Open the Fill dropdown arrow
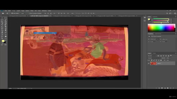 coord(171,60)
